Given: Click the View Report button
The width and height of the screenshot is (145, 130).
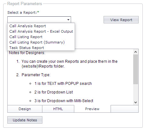Looking at the screenshot, I should (121, 20).
